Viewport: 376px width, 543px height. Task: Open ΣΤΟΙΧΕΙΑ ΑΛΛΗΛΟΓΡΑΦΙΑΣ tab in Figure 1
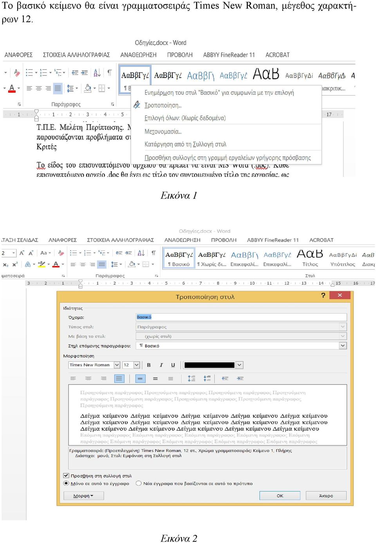pyautogui.click(x=76, y=55)
